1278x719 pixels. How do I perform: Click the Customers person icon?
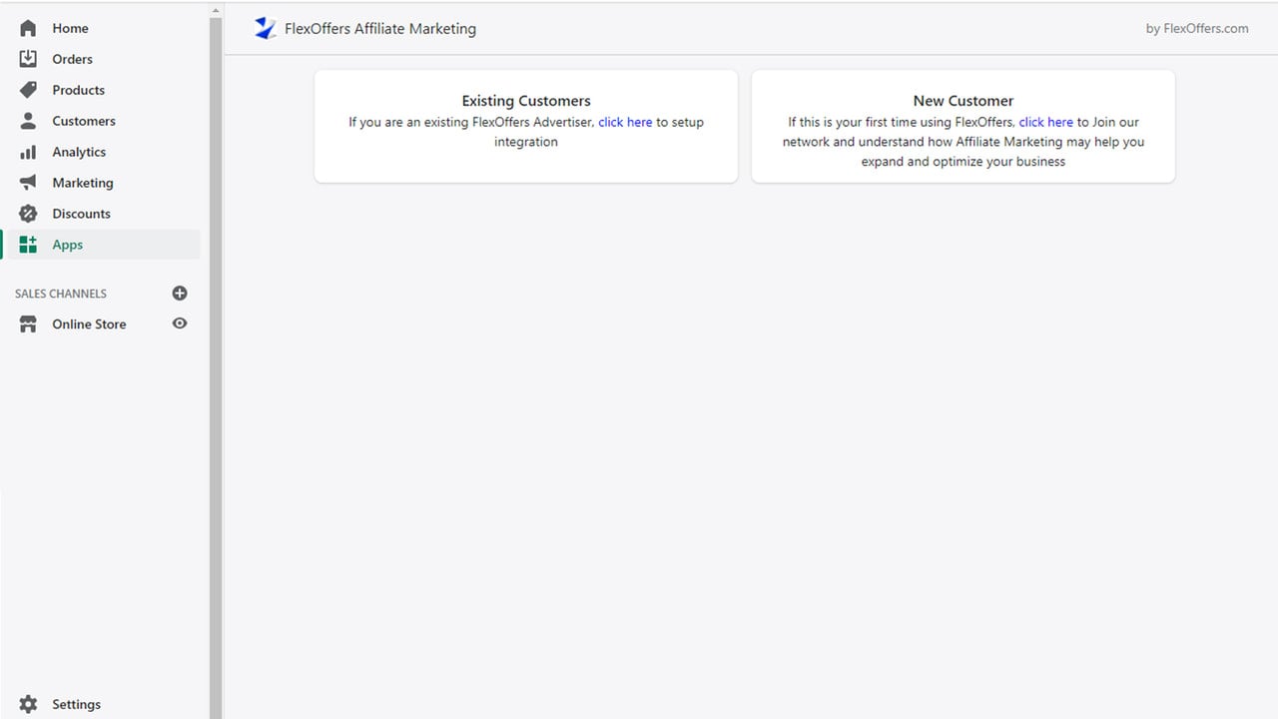[28, 121]
